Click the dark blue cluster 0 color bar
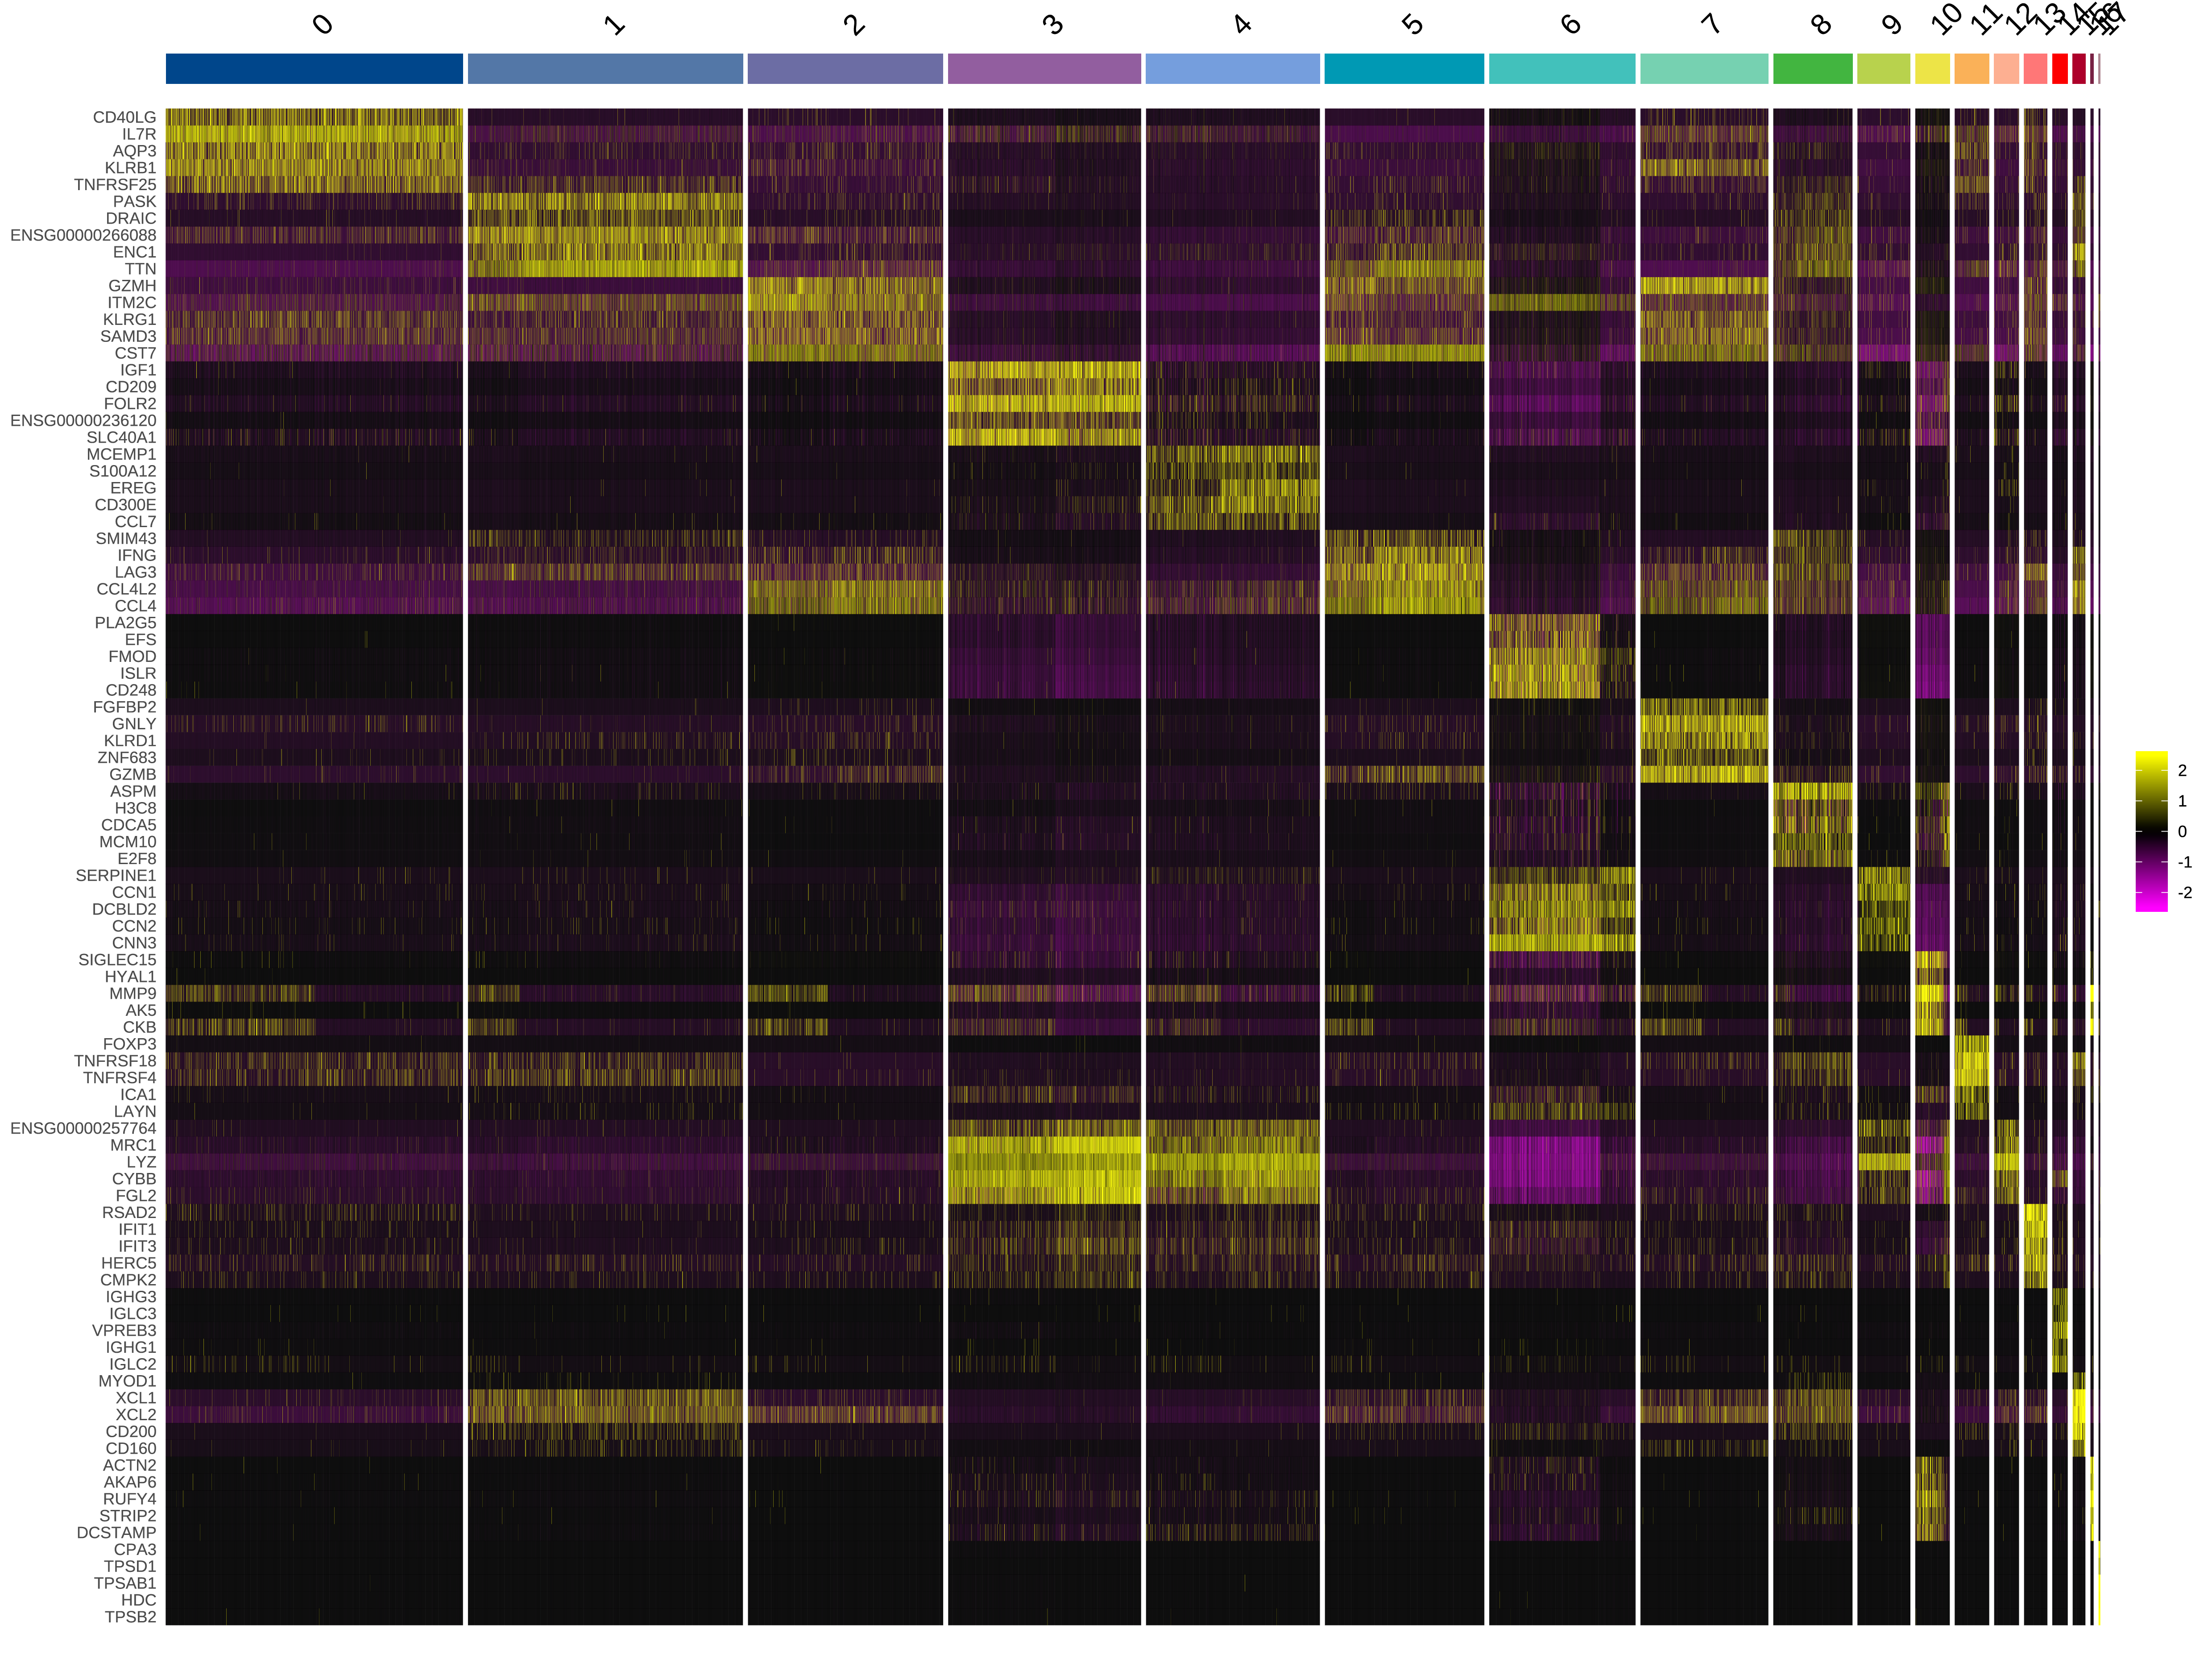 314,68
